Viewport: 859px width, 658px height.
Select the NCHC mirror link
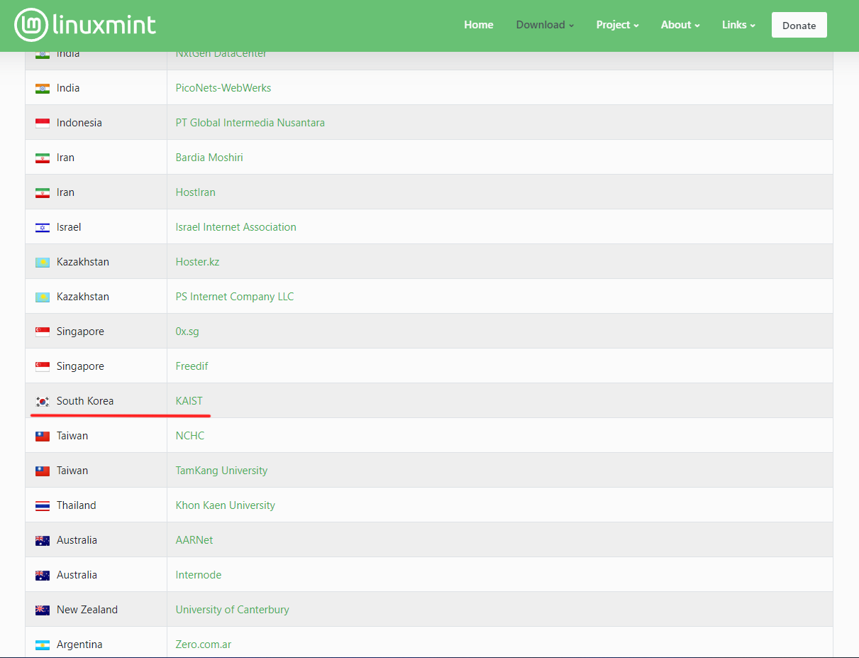pos(190,436)
